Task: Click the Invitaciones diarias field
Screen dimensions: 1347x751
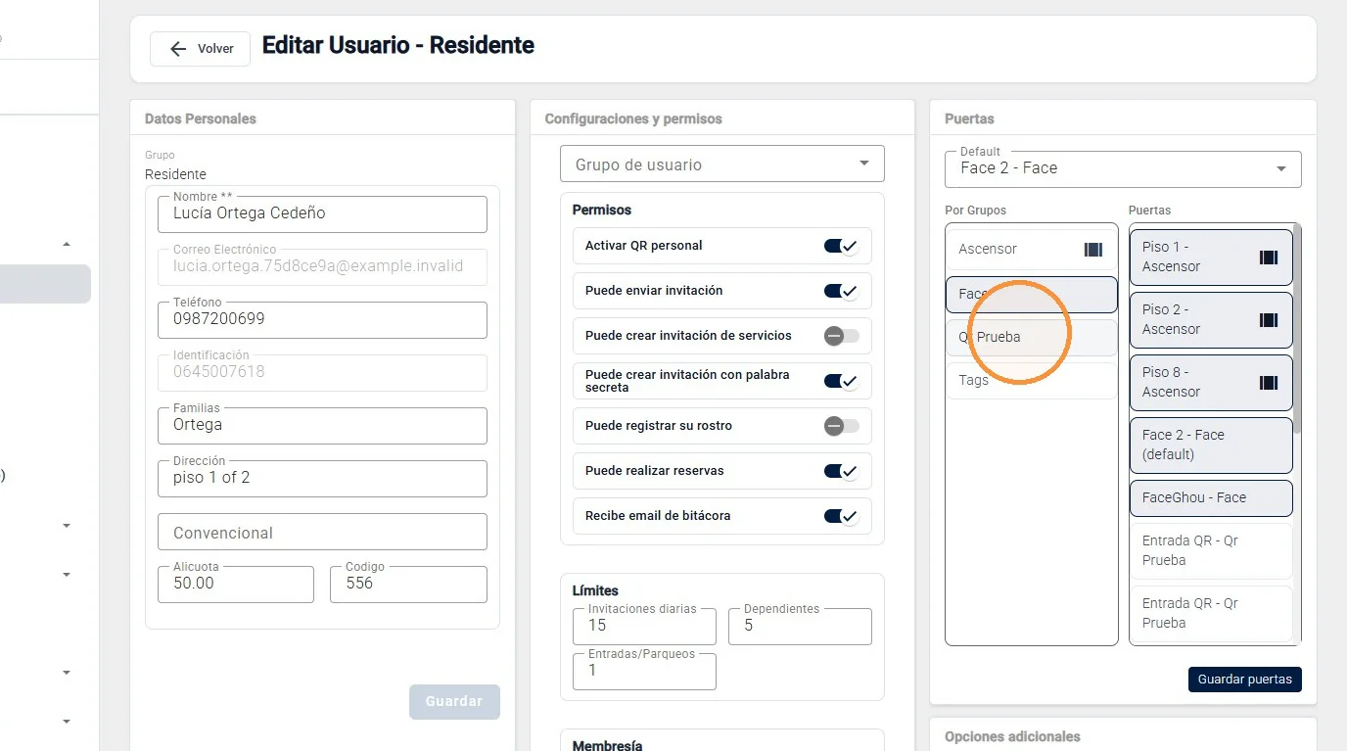Action: (644, 626)
